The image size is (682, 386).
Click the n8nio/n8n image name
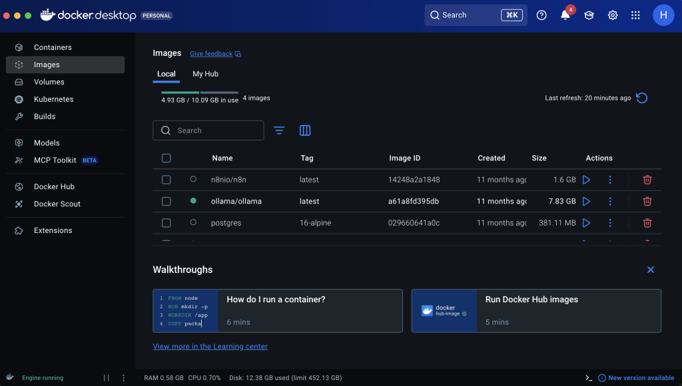[x=228, y=180]
